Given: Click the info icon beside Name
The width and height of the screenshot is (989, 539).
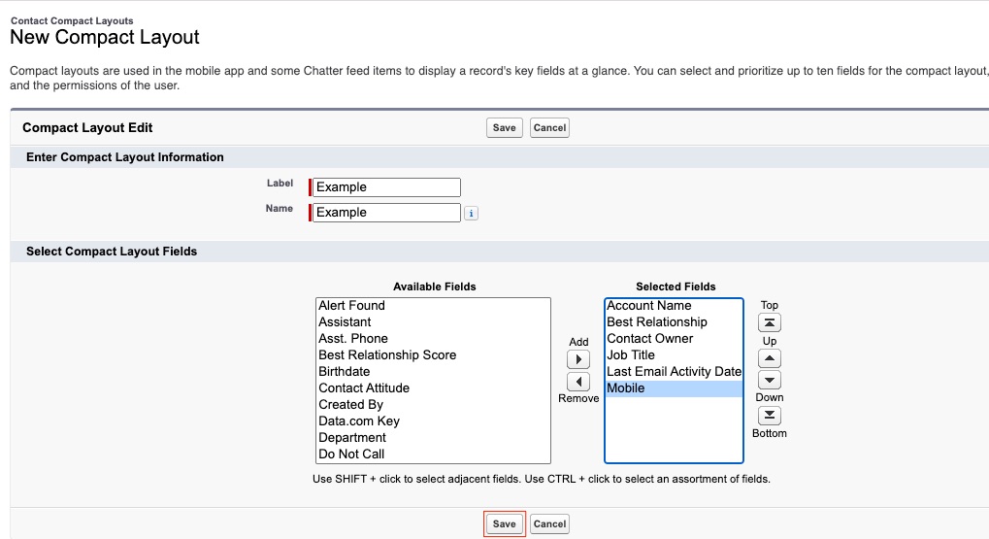Looking at the screenshot, I should [471, 213].
